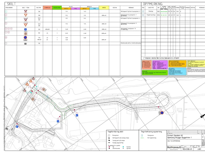
Task: Click the orange Antall plater/oppsett legend box
Action: (177, 64)
